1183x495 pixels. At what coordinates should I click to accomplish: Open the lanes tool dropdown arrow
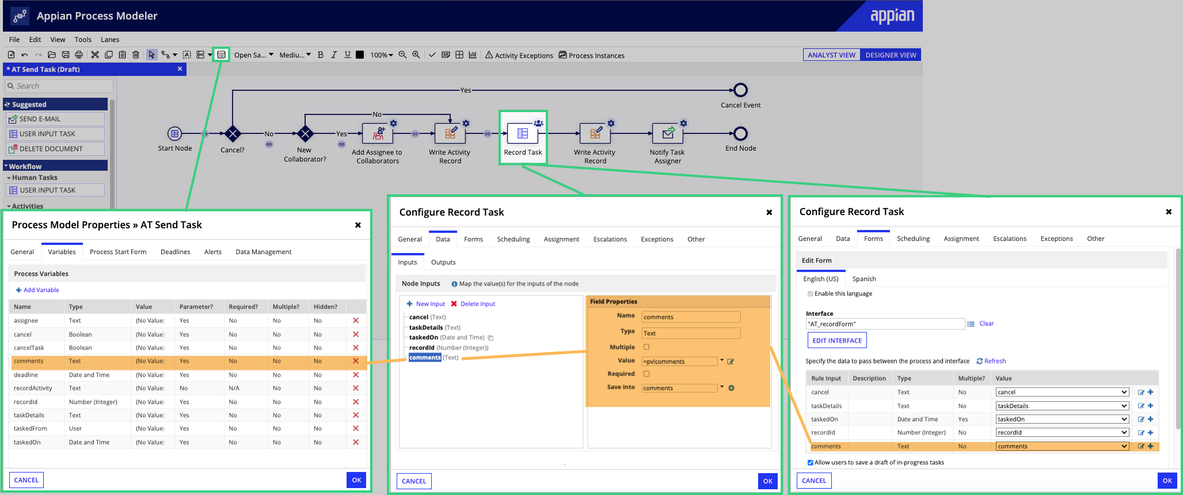tap(210, 55)
